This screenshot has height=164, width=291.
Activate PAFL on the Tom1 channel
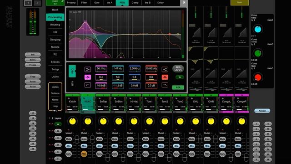click(x=145, y=154)
